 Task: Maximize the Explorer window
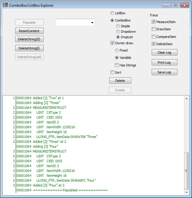(175, 5)
